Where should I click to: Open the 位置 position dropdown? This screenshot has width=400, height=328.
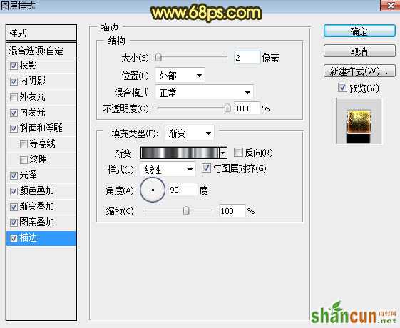click(180, 76)
